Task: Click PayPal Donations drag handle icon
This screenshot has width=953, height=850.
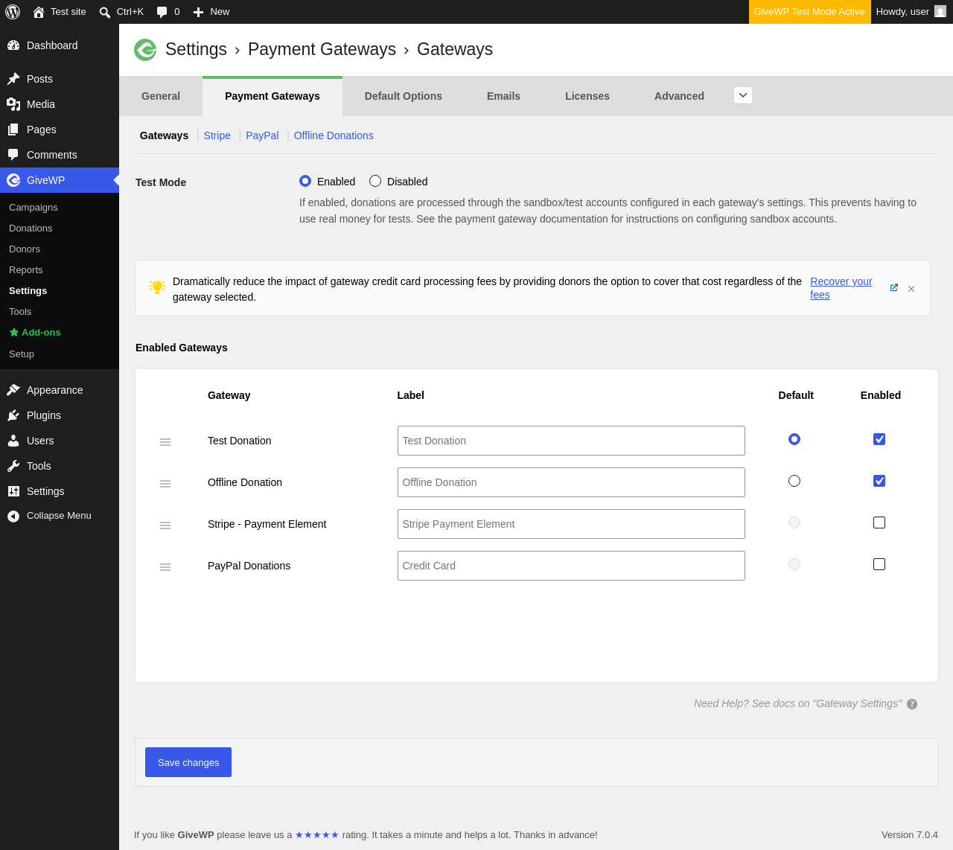Action: pyautogui.click(x=165, y=567)
